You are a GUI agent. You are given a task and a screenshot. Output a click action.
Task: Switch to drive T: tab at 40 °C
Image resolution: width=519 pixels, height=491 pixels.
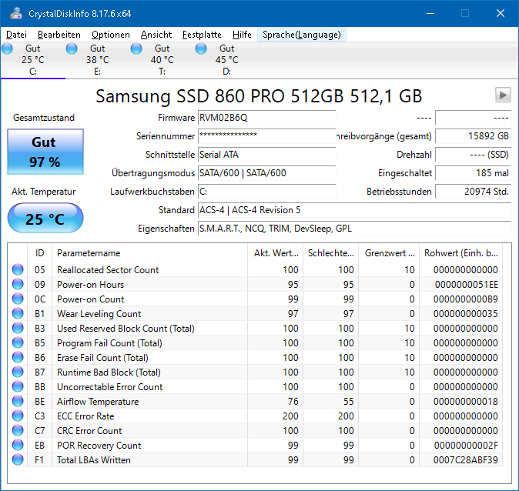162,60
